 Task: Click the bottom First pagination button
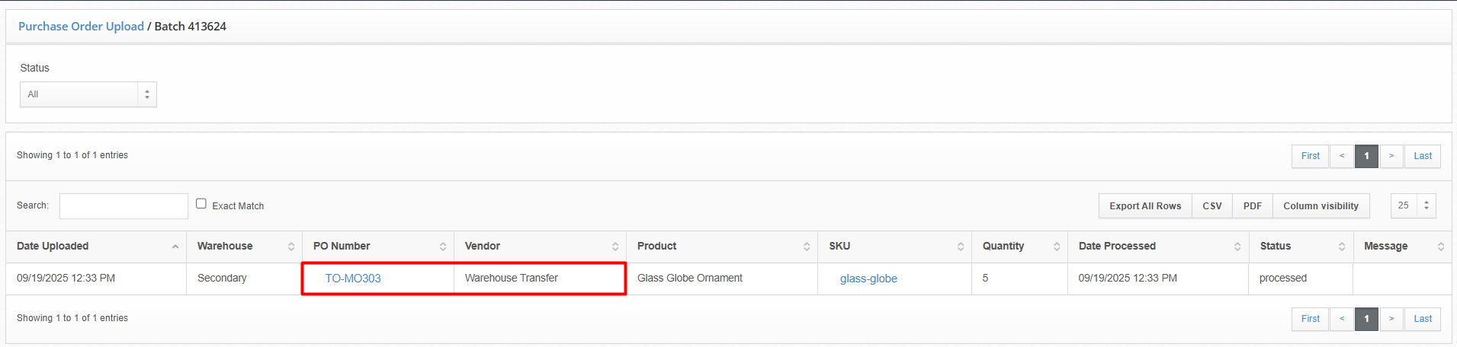(1311, 319)
